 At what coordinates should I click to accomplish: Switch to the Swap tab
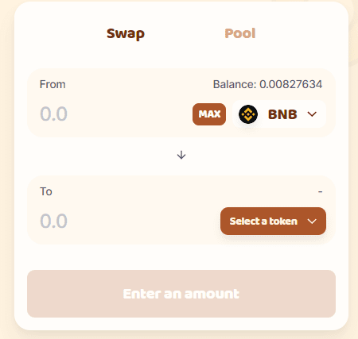126,34
